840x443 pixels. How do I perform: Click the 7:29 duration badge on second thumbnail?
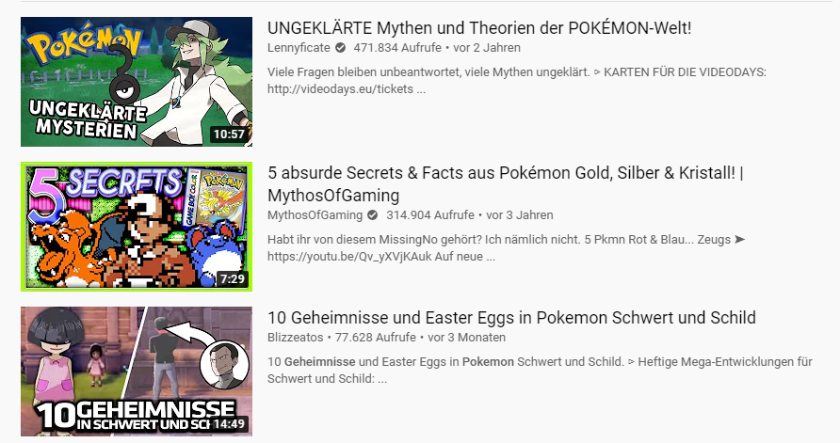click(x=233, y=278)
